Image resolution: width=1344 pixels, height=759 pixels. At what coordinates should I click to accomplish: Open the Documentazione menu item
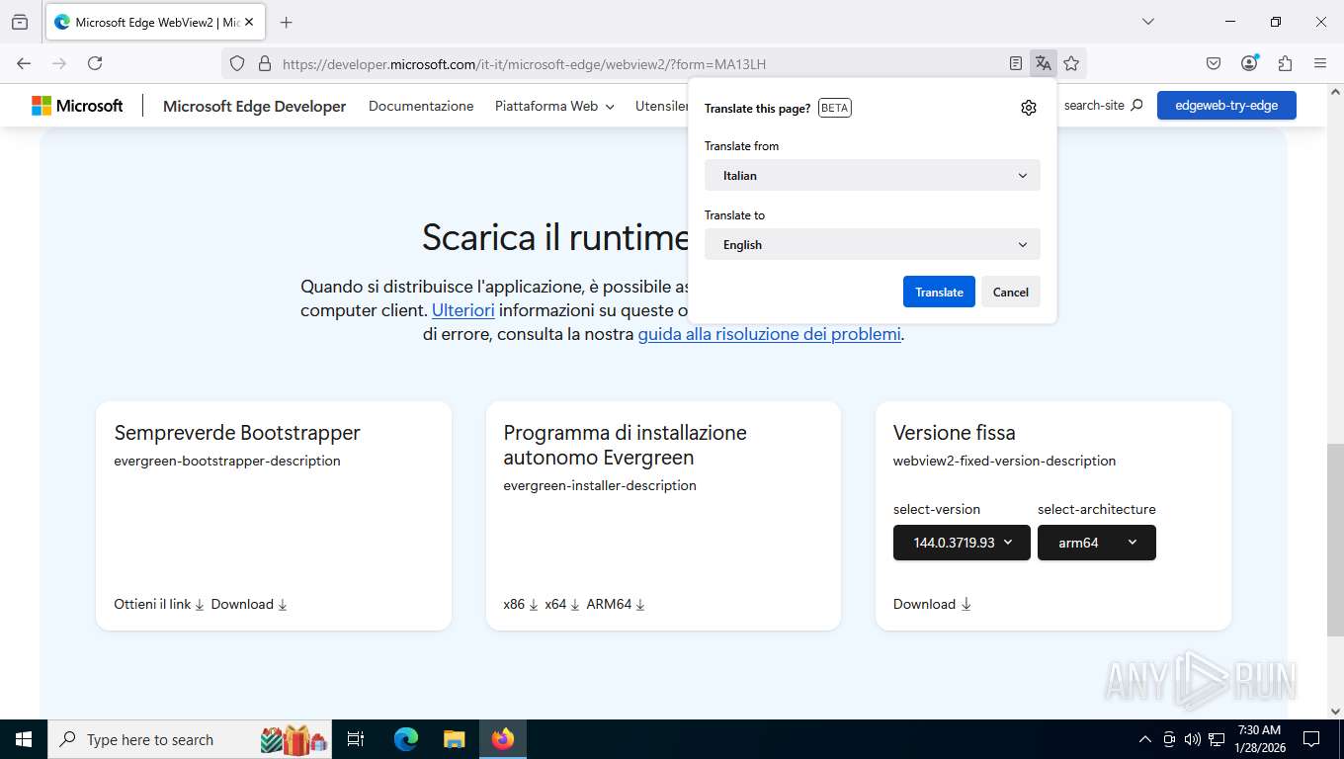tap(421, 106)
